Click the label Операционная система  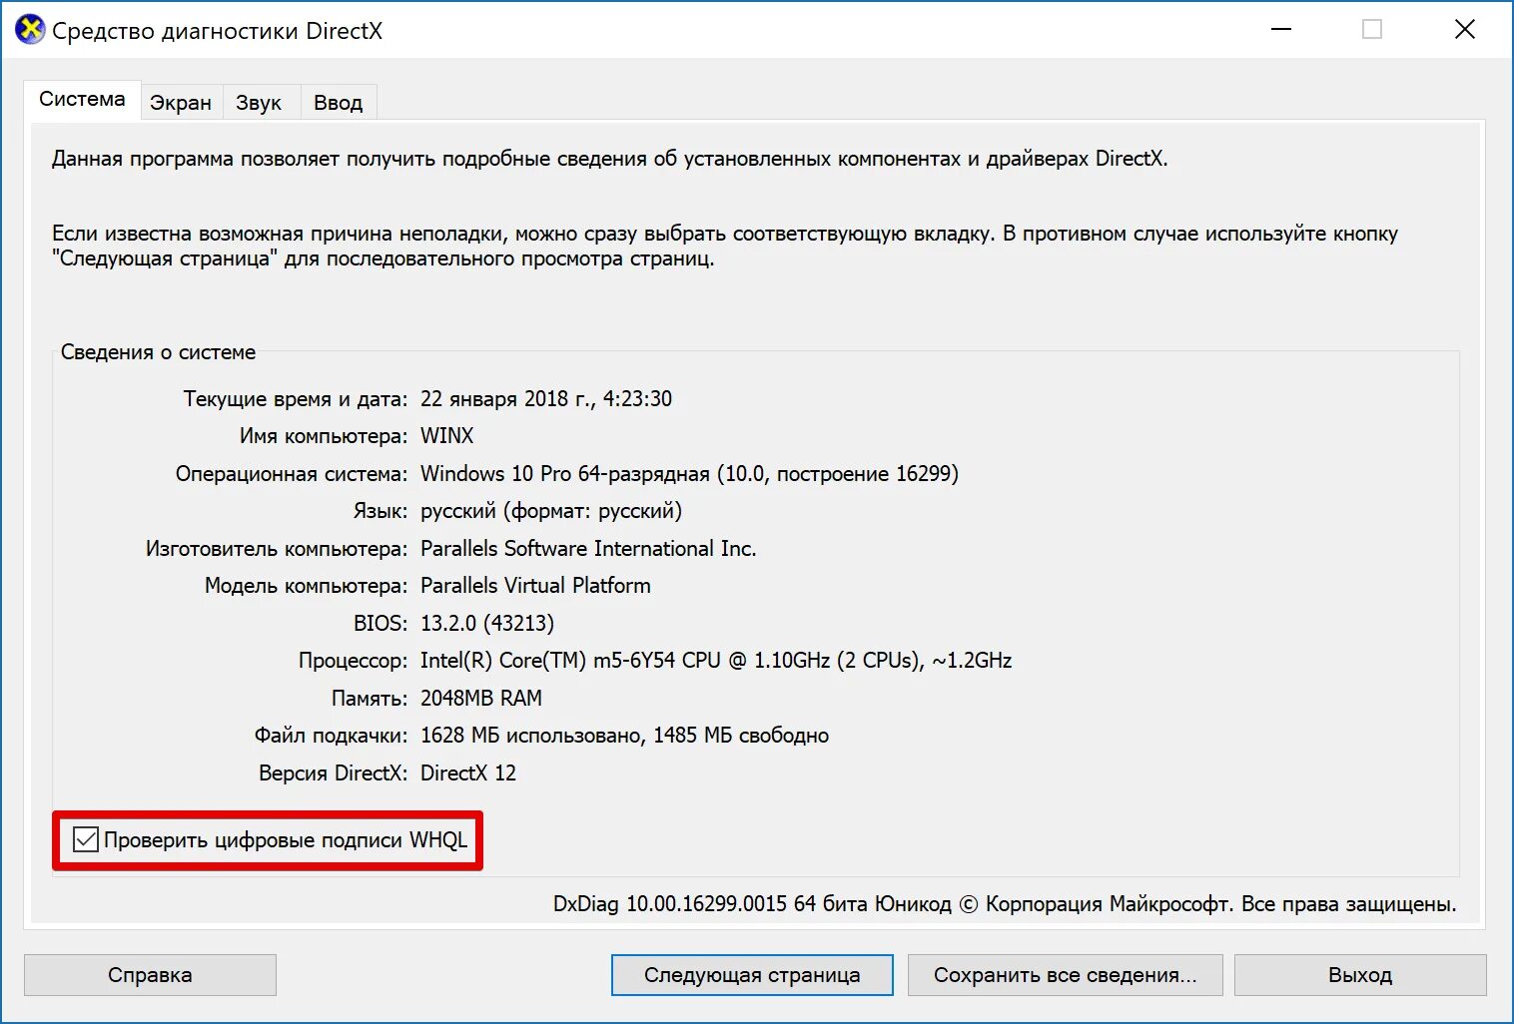click(x=292, y=474)
